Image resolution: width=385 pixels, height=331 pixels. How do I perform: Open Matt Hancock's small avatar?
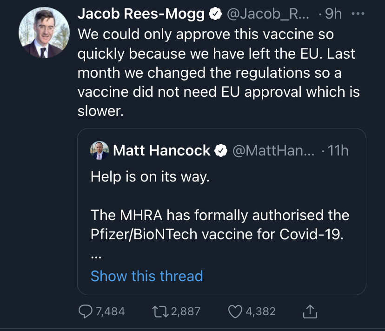100,150
